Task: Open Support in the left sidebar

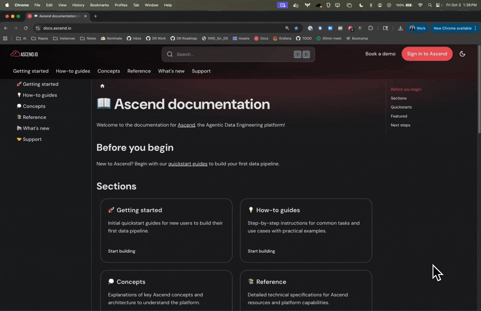Action: point(29,139)
